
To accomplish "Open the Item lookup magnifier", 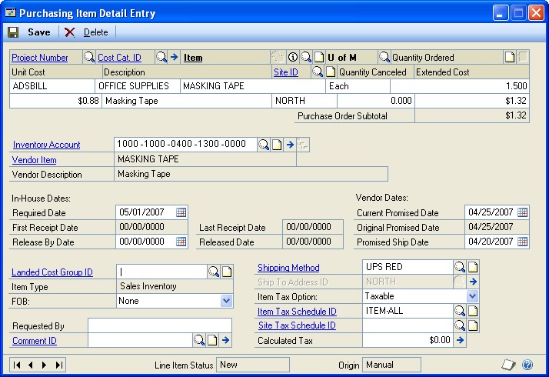I will click(x=306, y=57).
